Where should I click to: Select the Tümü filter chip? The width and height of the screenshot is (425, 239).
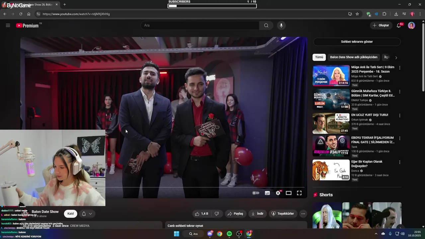tap(319, 57)
